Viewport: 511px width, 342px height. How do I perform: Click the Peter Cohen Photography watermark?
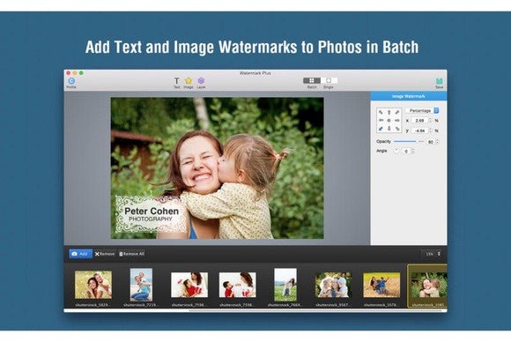coord(152,214)
